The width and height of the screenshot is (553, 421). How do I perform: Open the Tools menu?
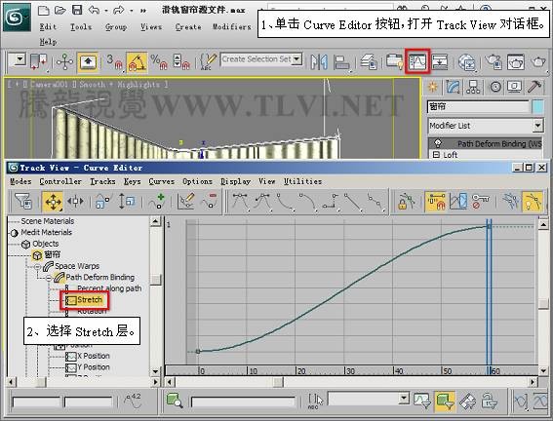click(x=81, y=26)
